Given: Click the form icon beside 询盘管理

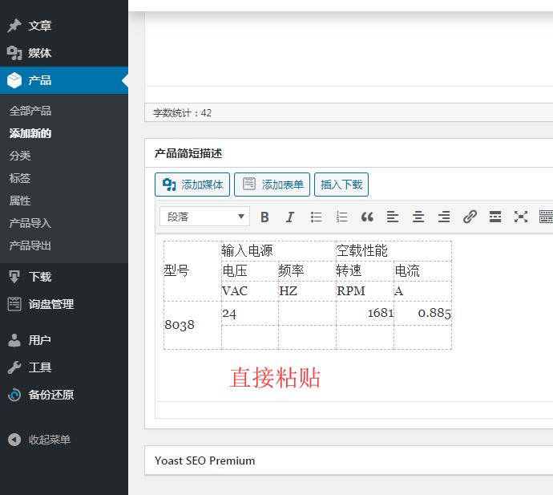Looking at the screenshot, I should [x=14, y=304].
